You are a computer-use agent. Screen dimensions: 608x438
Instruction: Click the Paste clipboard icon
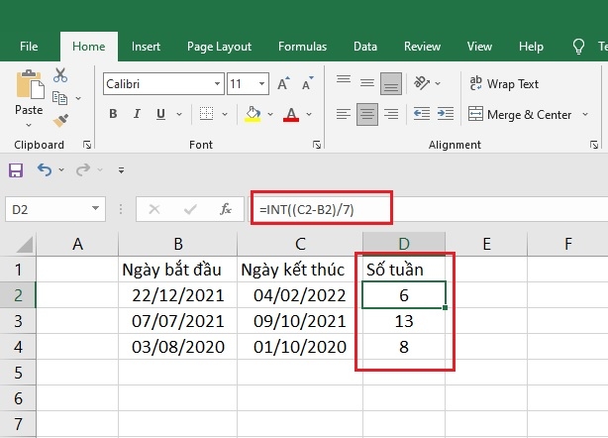[x=30, y=84]
